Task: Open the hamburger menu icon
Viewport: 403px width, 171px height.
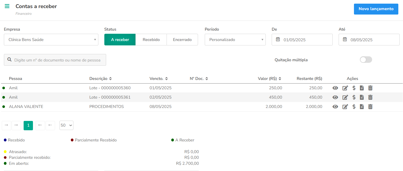Action: (x=7, y=6)
